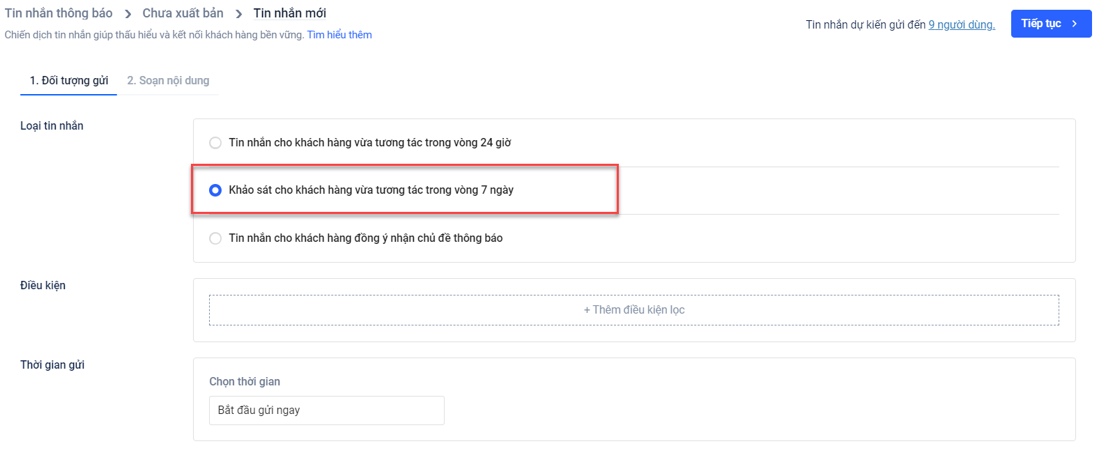Click the Thời gian gửi section label
This screenshot has height=476, width=1099.
coord(52,365)
